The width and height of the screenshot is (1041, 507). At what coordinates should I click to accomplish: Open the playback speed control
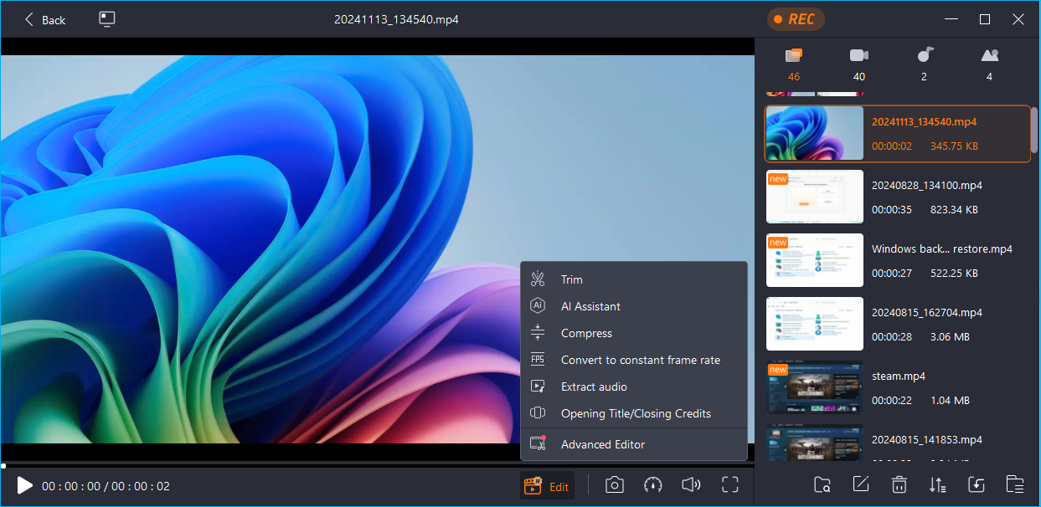point(653,485)
